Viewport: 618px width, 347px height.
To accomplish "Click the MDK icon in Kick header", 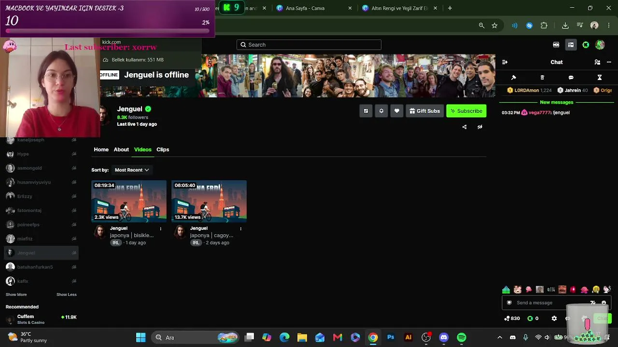I will 556,45.
